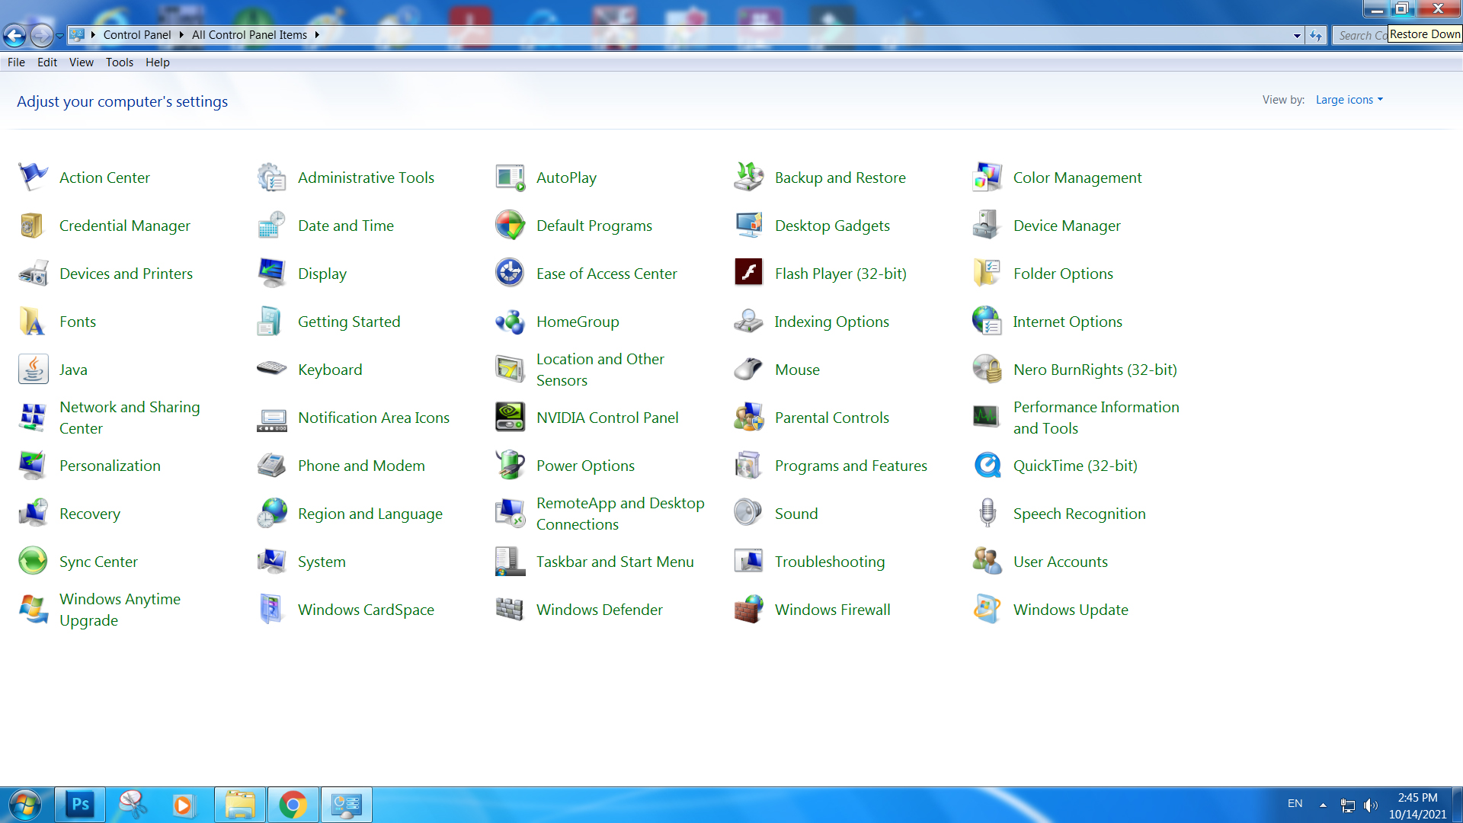Open the Edit menu
The height and width of the screenshot is (823, 1463).
(x=47, y=62)
